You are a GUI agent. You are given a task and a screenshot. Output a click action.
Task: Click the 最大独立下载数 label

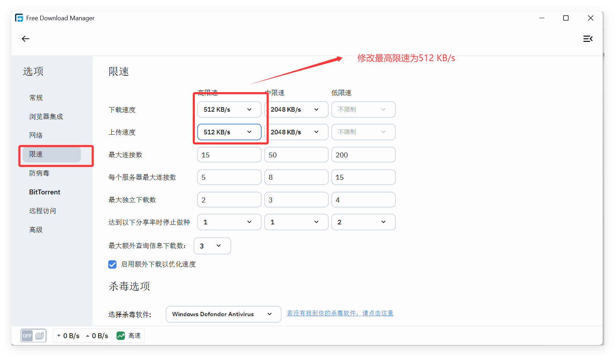(132, 200)
